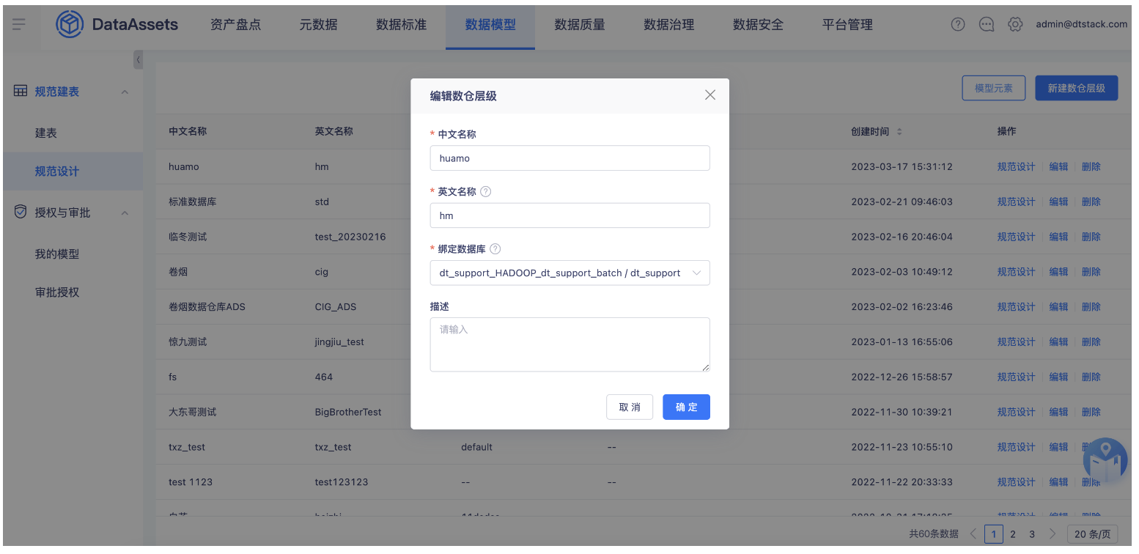Click the admin@dtstack.com account name
Image resolution: width=1139 pixels, height=554 pixels.
1081,24
